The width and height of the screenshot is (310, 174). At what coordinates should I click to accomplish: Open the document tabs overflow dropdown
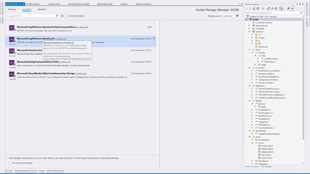tap(239, 4)
